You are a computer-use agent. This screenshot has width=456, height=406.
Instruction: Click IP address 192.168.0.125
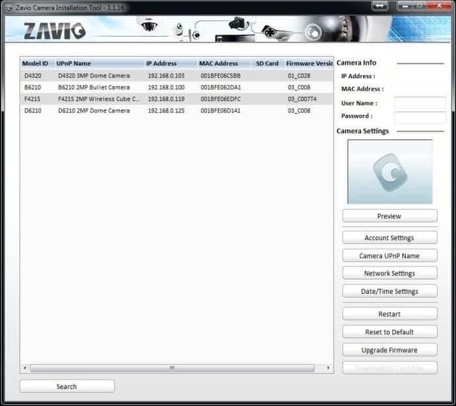click(166, 111)
